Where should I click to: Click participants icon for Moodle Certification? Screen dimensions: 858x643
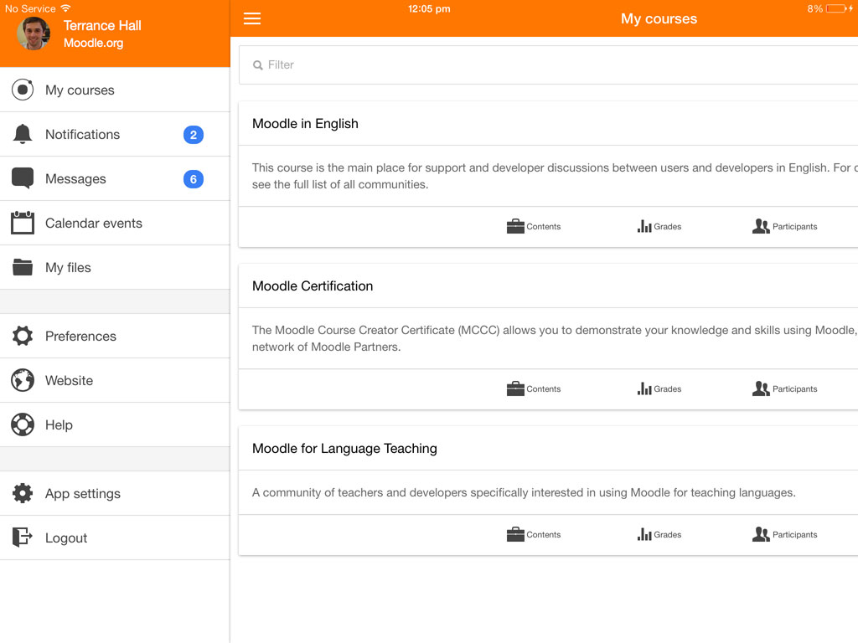tap(761, 388)
